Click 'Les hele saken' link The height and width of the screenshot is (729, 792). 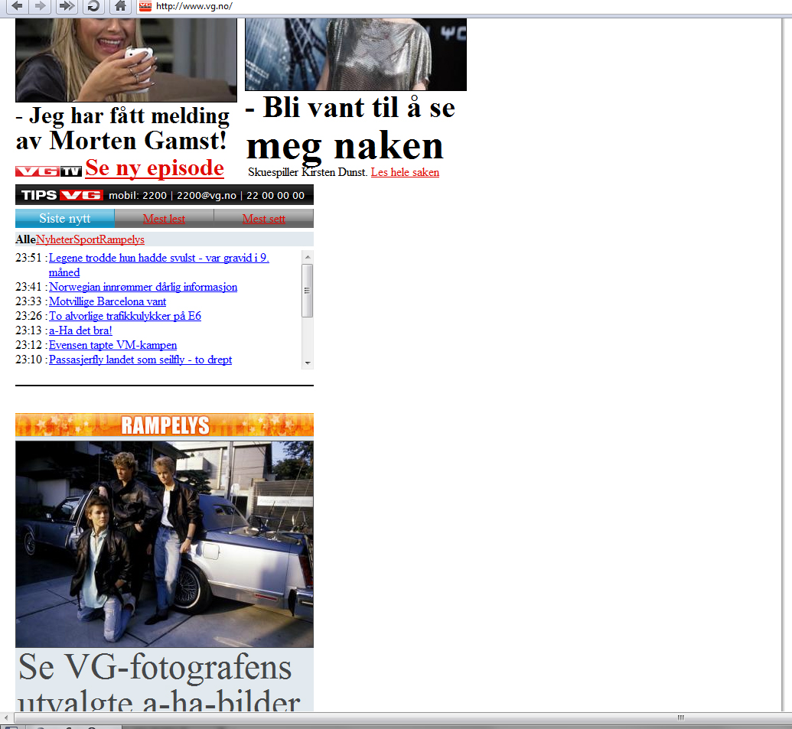(x=405, y=172)
